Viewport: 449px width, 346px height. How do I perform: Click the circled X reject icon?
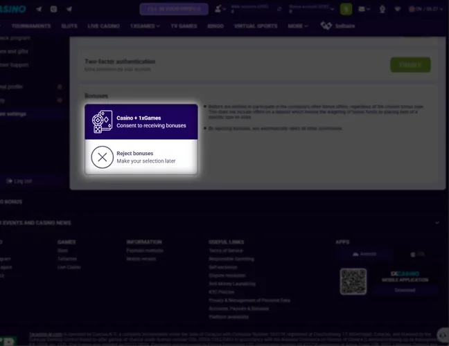(x=103, y=157)
